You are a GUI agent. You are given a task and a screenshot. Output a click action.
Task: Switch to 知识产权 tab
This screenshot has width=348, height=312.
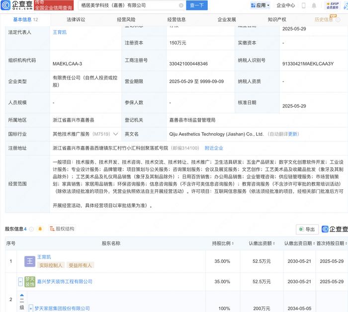(277, 19)
